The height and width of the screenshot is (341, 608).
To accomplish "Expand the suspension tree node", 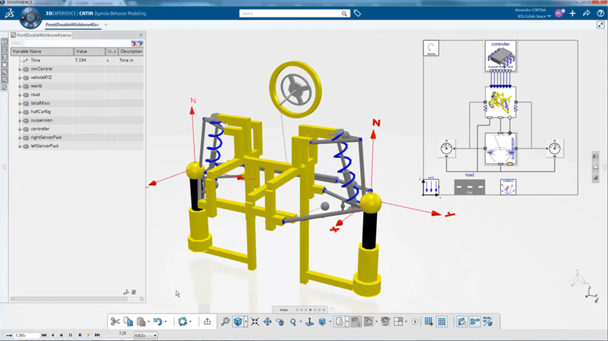I will tap(20, 121).
